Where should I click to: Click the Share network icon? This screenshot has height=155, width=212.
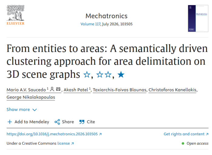coord(57,122)
